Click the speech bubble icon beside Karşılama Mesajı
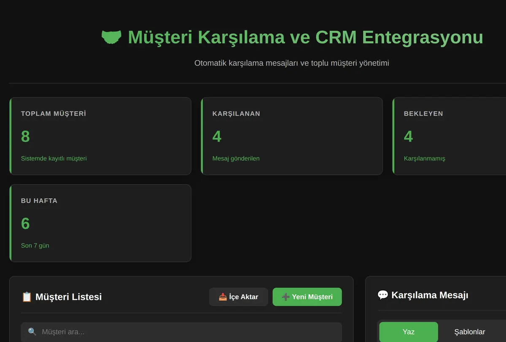 point(383,295)
